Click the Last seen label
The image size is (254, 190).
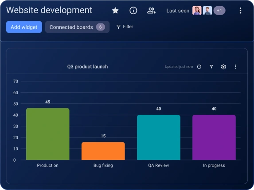coord(178,11)
